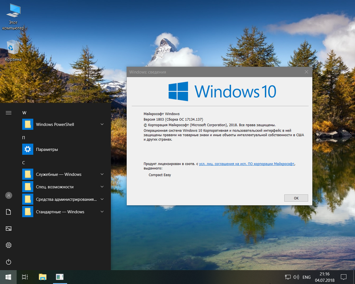Open Documents icon in Start sidebar
The height and width of the screenshot is (284, 355).
(x=8, y=212)
